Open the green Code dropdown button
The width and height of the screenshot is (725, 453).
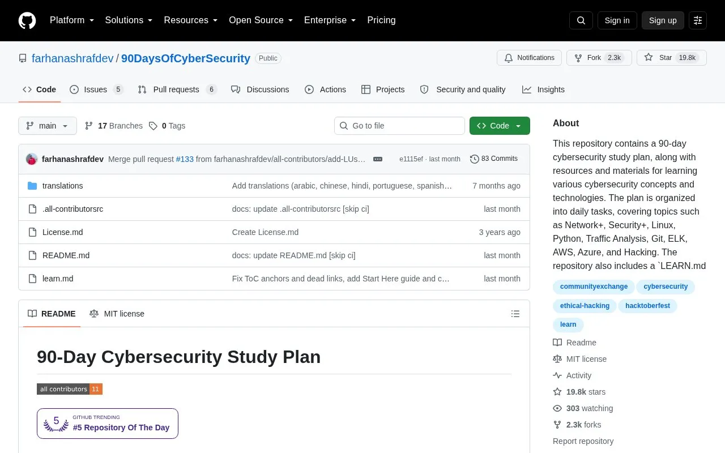500,126
